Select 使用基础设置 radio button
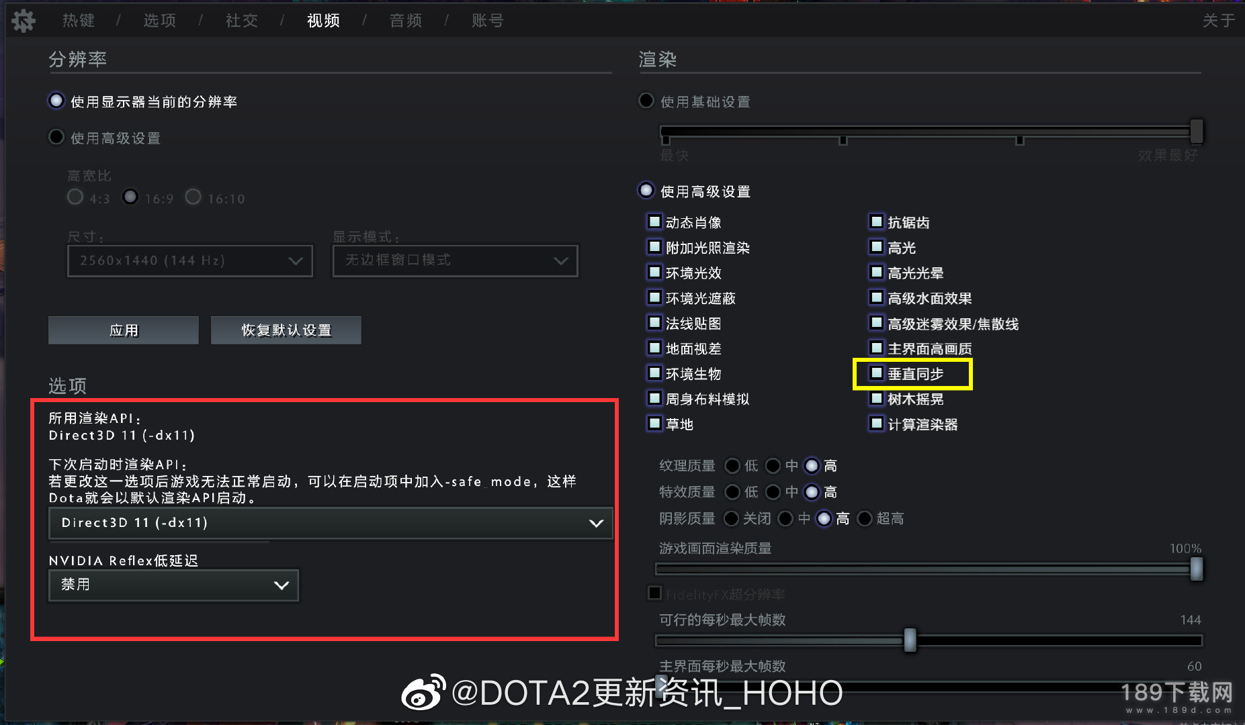This screenshot has width=1245, height=725. click(x=646, y=101)
